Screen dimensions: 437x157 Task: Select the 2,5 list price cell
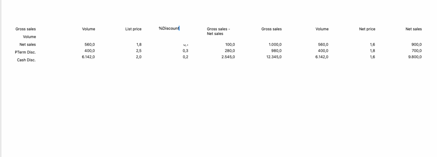coord(139,51)
